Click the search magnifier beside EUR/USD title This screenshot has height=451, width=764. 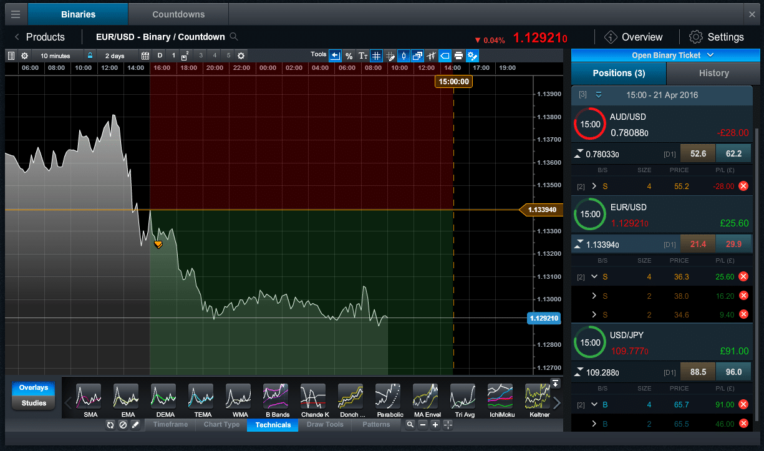tap(234, 37)
